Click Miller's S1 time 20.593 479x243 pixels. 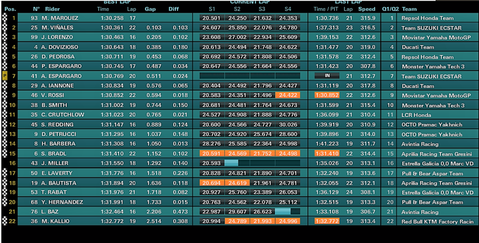(212, 163)
